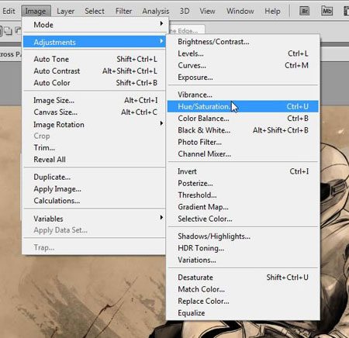Screen dimensions: 349x338
Task: Open the Analysis menu
Action: [156, 11]
